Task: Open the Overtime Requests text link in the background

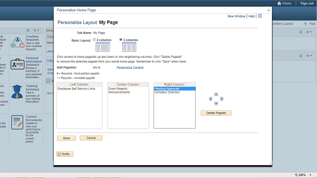Action: pyautogui.click(x=32, y=38)
